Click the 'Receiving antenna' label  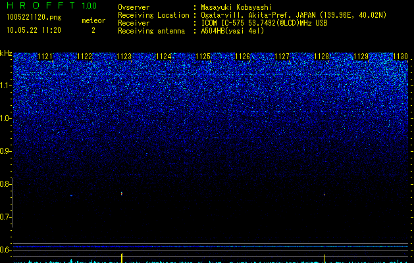click(x=151, y=31)
